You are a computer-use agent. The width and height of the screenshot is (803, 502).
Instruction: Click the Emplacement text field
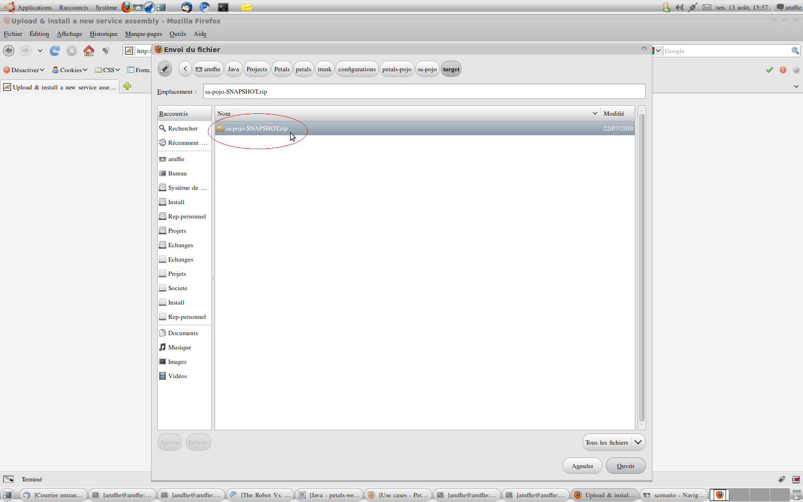[424, 92]
